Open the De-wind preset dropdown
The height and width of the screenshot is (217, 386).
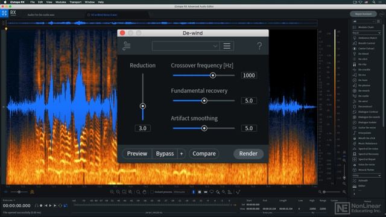[x=186, y=46]
